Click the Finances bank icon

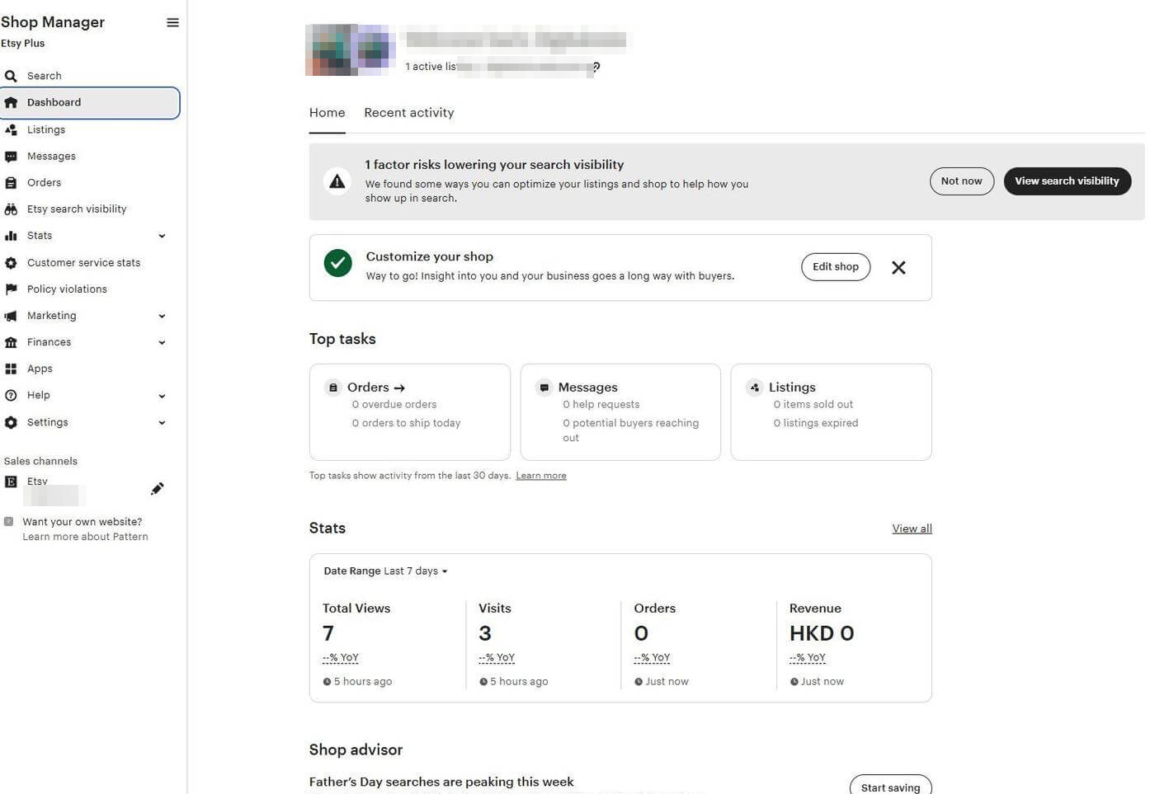click(x=11, y=342)
